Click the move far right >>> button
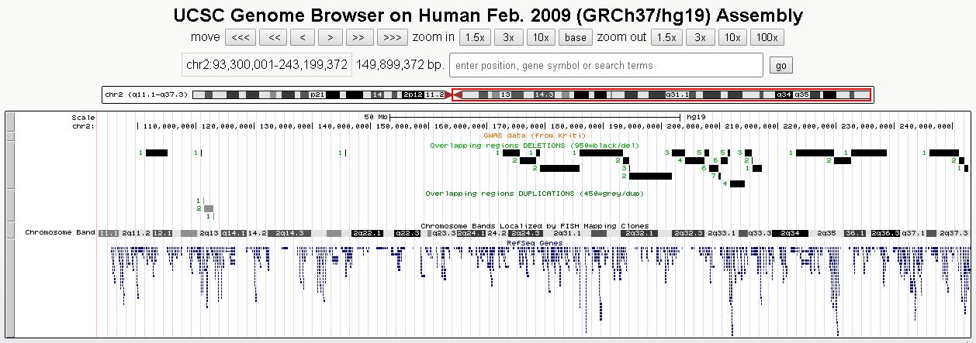The image size is (976, 343). [393, 37]
